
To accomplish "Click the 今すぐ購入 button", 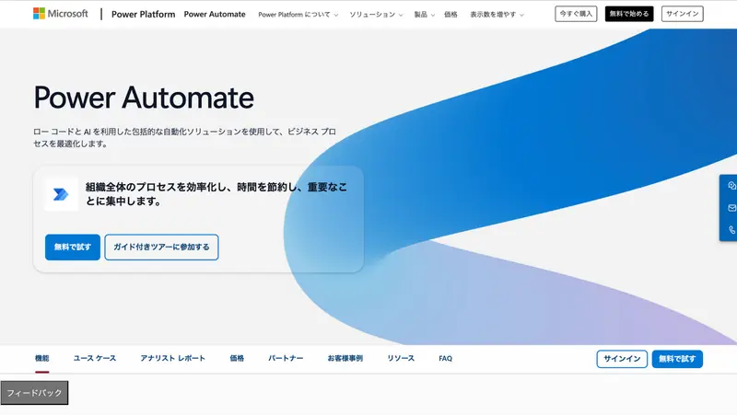I will (576, 14).
